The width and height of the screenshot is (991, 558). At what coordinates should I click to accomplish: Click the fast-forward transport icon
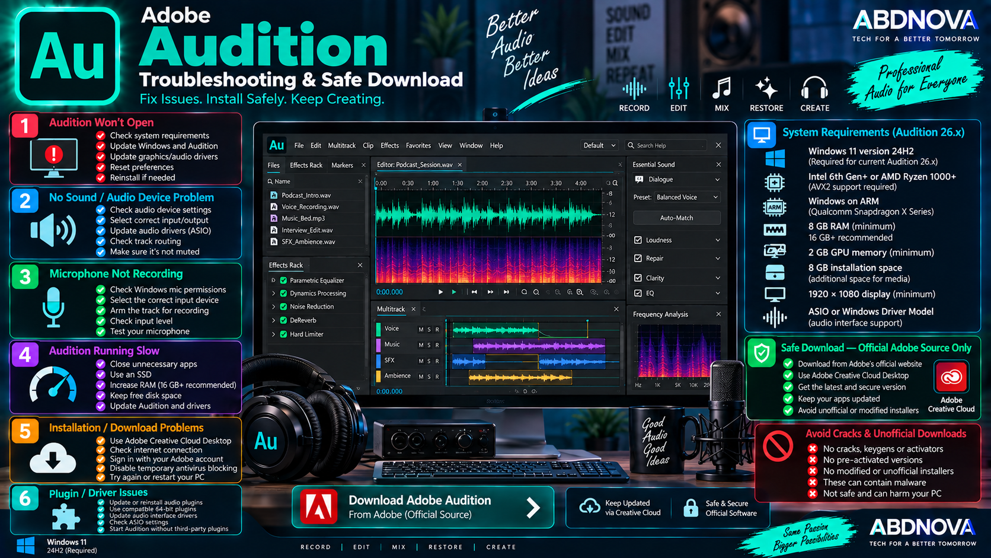click(490, 292)
